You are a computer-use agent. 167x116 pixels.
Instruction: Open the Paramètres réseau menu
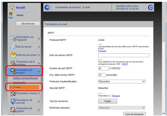coord(24,93)
